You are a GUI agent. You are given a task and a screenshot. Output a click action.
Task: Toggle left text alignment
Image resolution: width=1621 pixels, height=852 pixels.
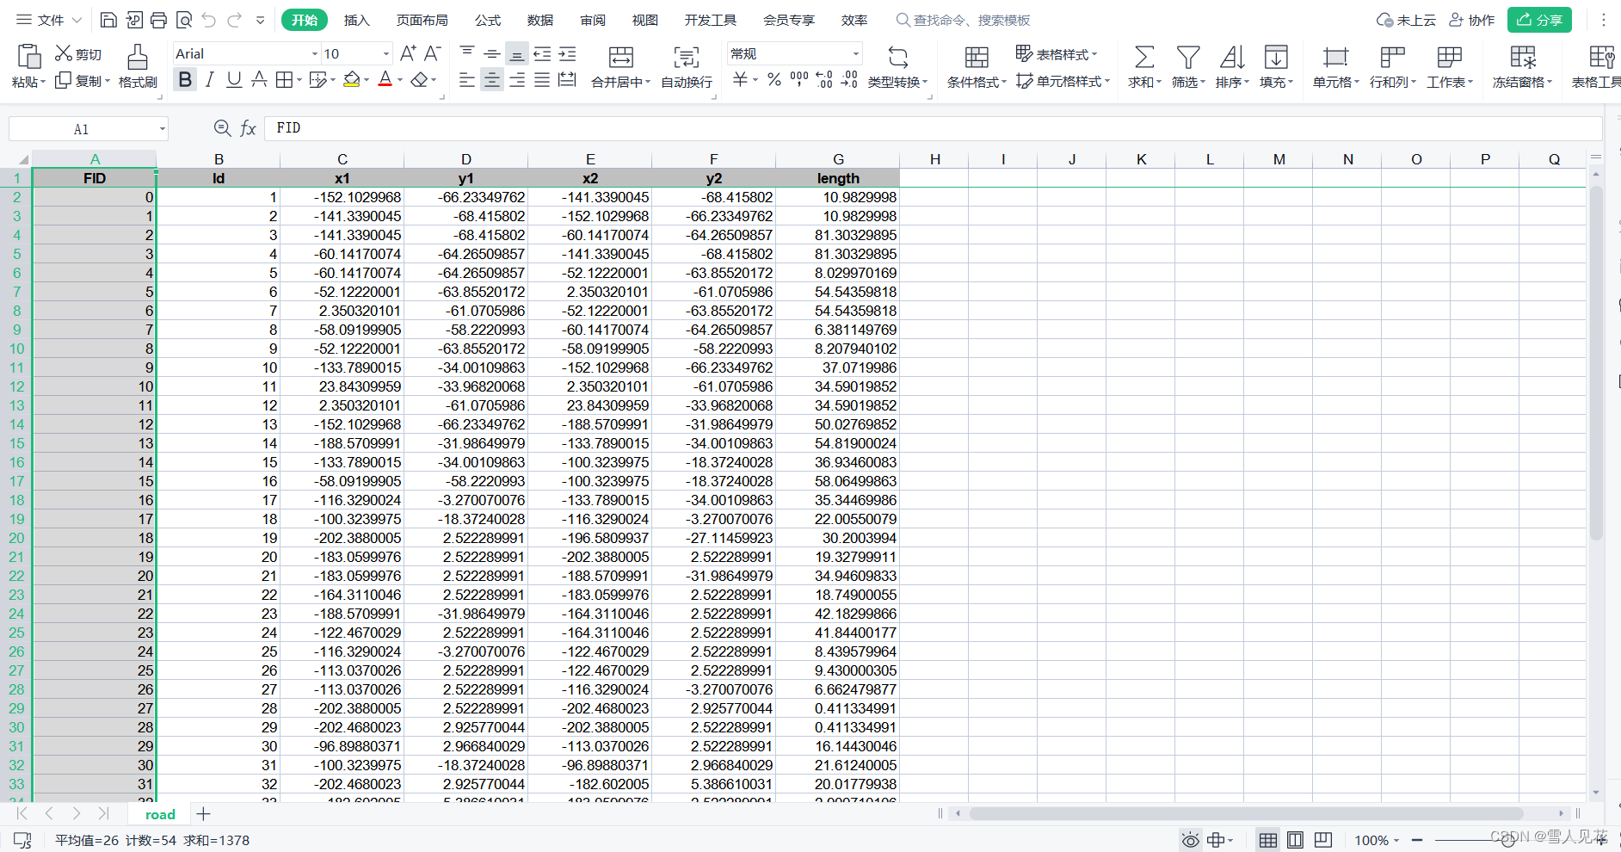coord(467,80)
